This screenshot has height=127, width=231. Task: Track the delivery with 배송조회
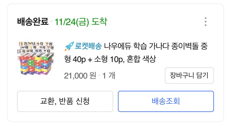point(166,101)
